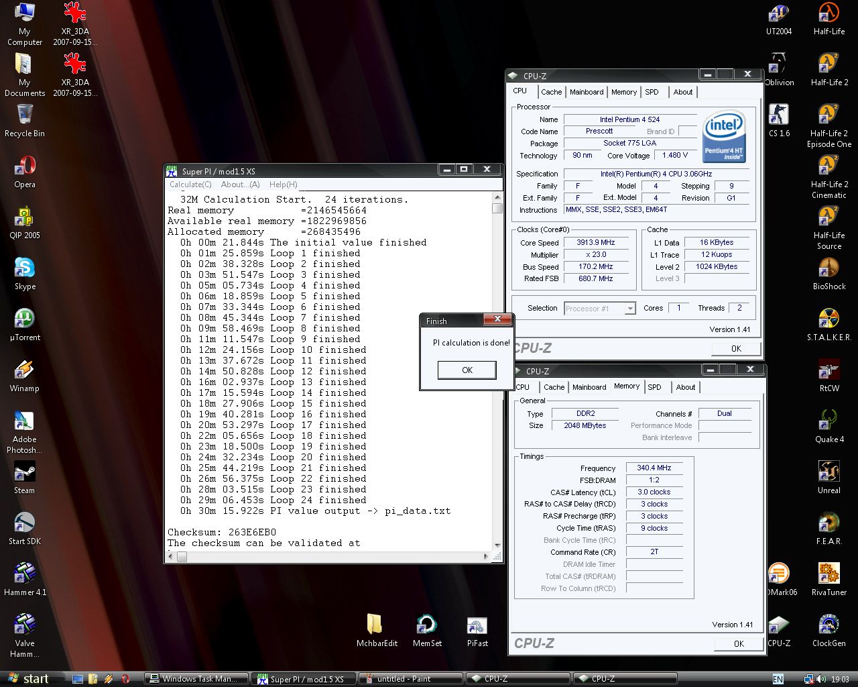This screenshot has width=858, height=687.
Task: Open My Documents desktop icon
Action: pyautogui.click(x=25, y=74)
